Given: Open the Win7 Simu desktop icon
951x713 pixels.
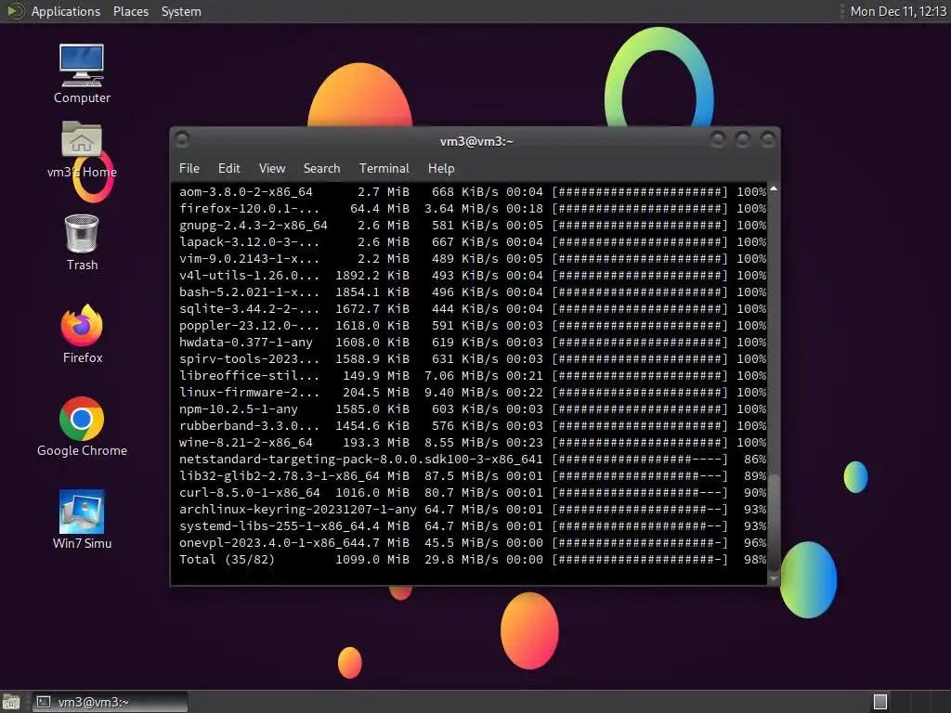Looking at the screenshot, I should point(82,520).
